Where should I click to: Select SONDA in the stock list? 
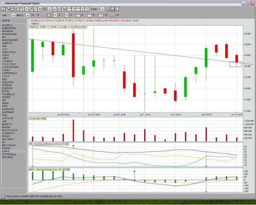[x=6, y=148]
